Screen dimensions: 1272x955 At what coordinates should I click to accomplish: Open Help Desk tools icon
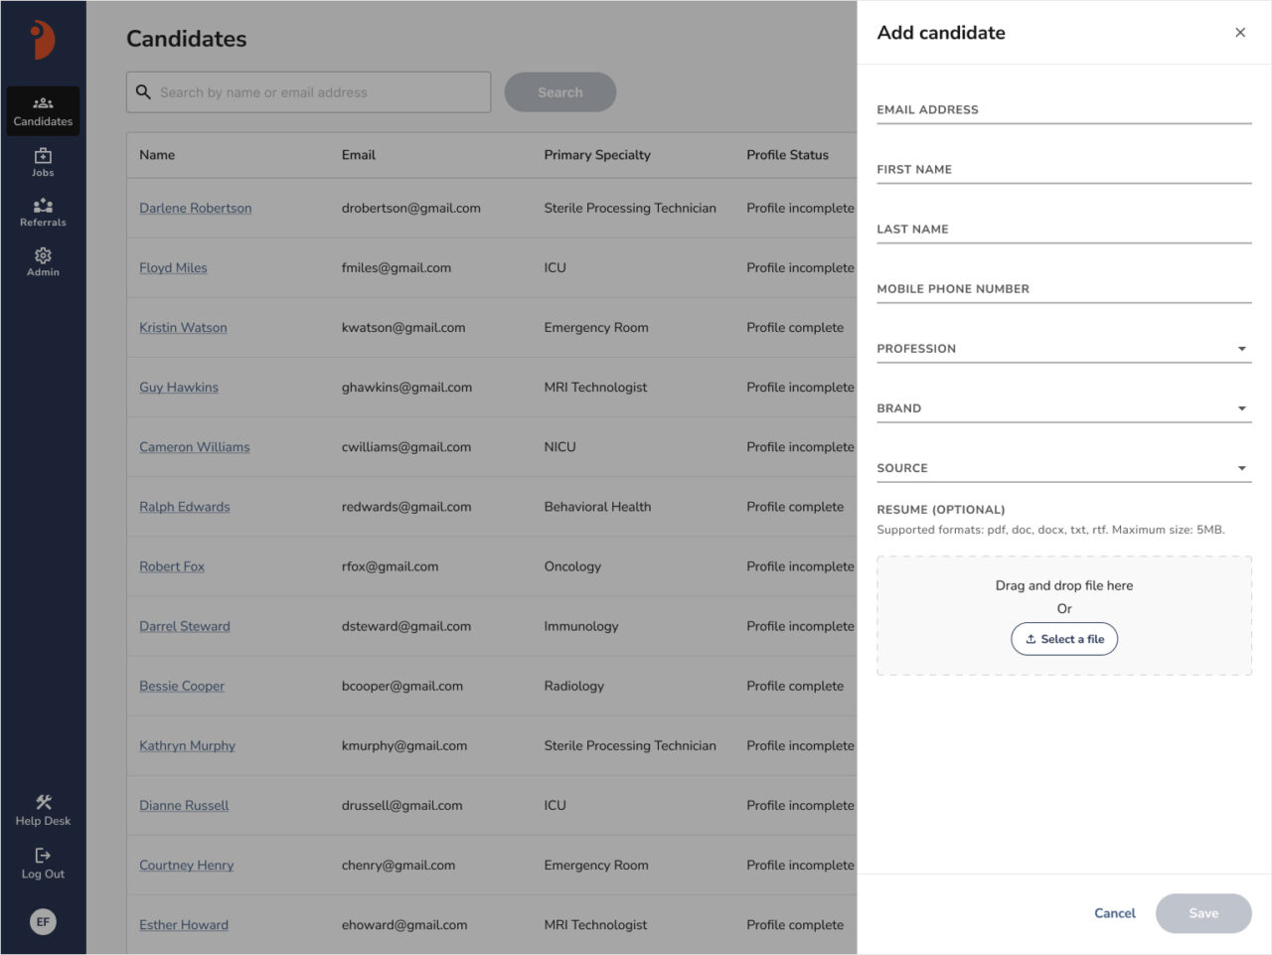point(43,802)
